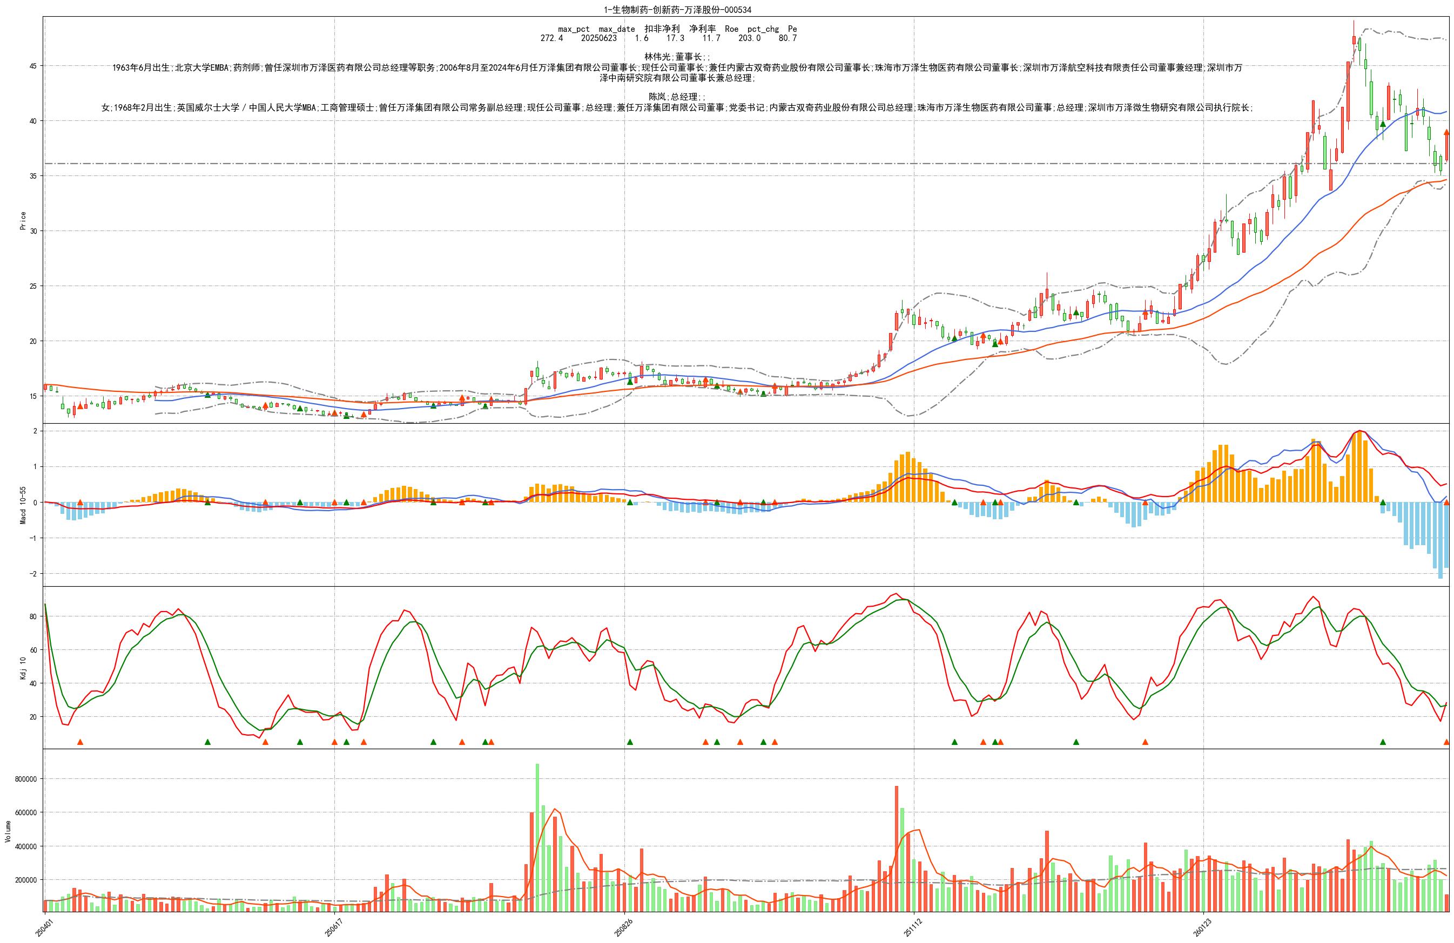
Task: Click the max_pct value 272.4
Action: pos(551,38)
